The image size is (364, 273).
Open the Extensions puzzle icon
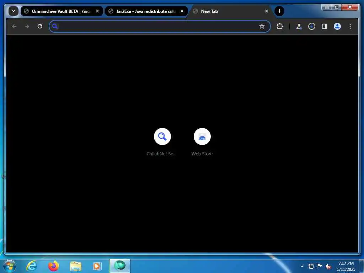[x=280, y=26]
